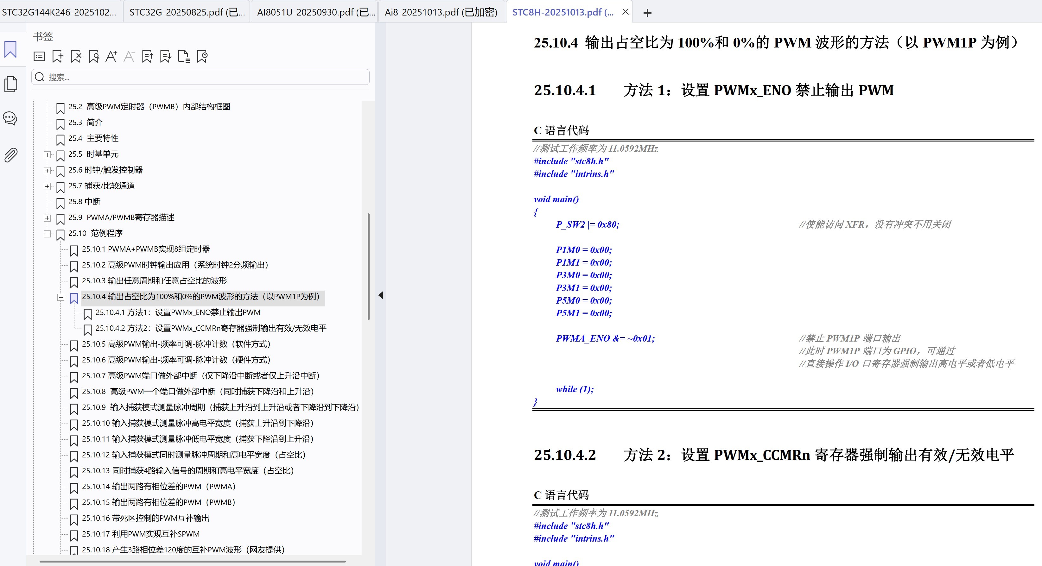
Task: Locate current page in bookmarks
Action: (x=93, y=57)
